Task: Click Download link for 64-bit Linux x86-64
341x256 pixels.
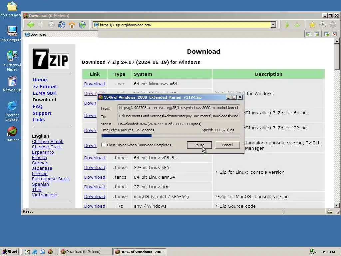Action: (95, 158)
